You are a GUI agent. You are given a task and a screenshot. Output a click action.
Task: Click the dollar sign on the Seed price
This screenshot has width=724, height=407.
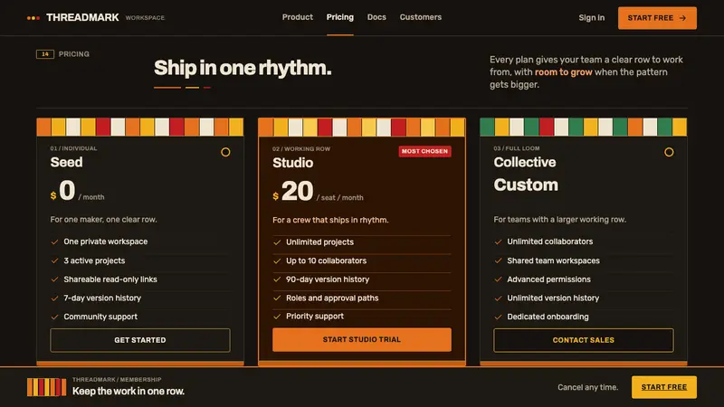(x=53, y=195)
